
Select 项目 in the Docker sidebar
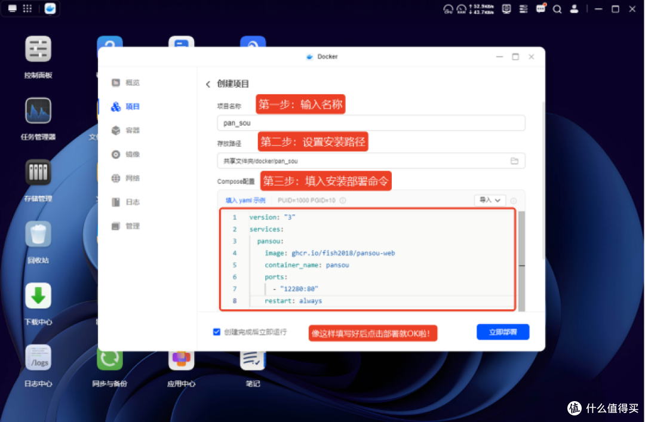[x=126, y=106]
